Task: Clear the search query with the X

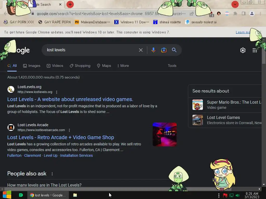Action: [x=141, y=50]
